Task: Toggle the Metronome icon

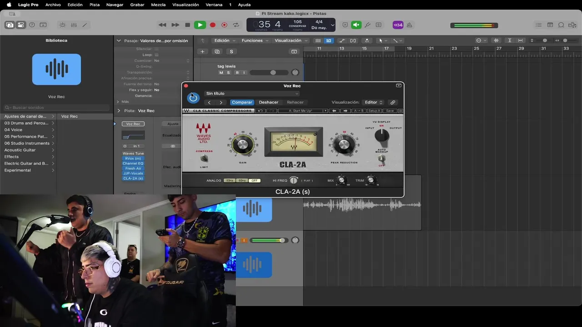Action: pos(409,25)
